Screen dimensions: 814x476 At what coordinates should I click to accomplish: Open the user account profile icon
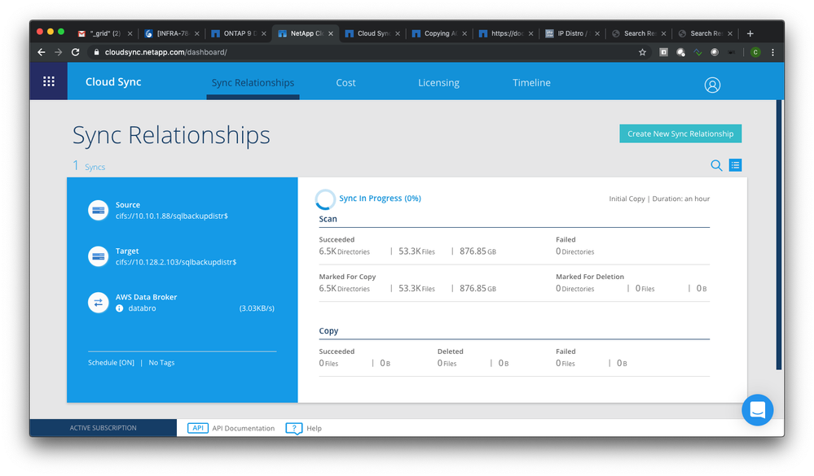click(712, 85)
